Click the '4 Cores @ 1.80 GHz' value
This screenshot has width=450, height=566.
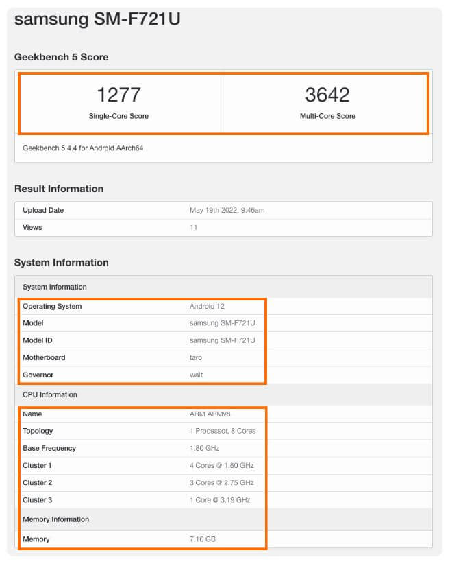tap(222, 466)
